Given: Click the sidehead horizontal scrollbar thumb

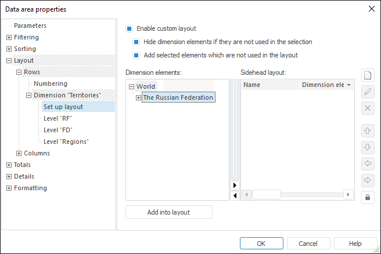Looking at the screenshot, I should pos(267,195).
